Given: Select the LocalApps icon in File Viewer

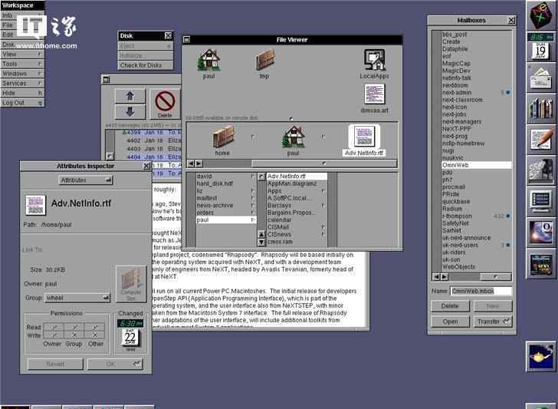Looking at the screenshot, I should pos(374,60).
